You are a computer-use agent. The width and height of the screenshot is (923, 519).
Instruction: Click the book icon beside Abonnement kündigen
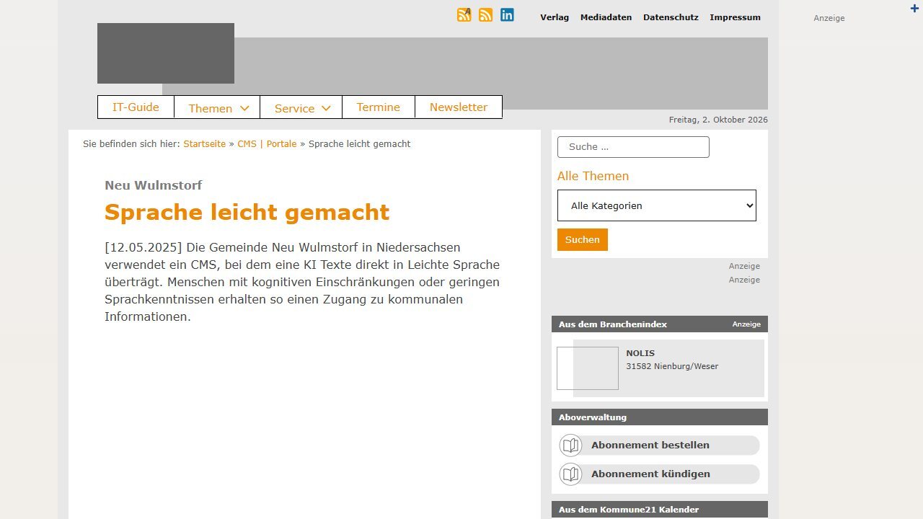tap(570, 474)
